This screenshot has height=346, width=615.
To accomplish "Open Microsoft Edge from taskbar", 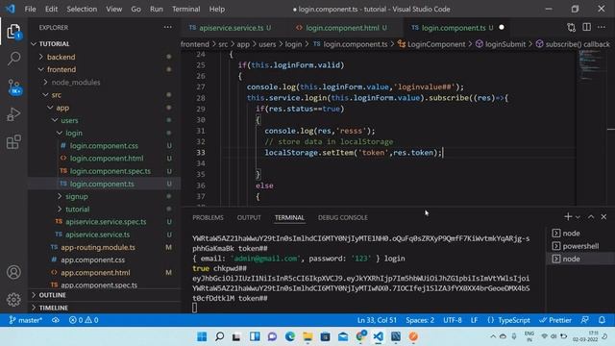I will point(290,336).
